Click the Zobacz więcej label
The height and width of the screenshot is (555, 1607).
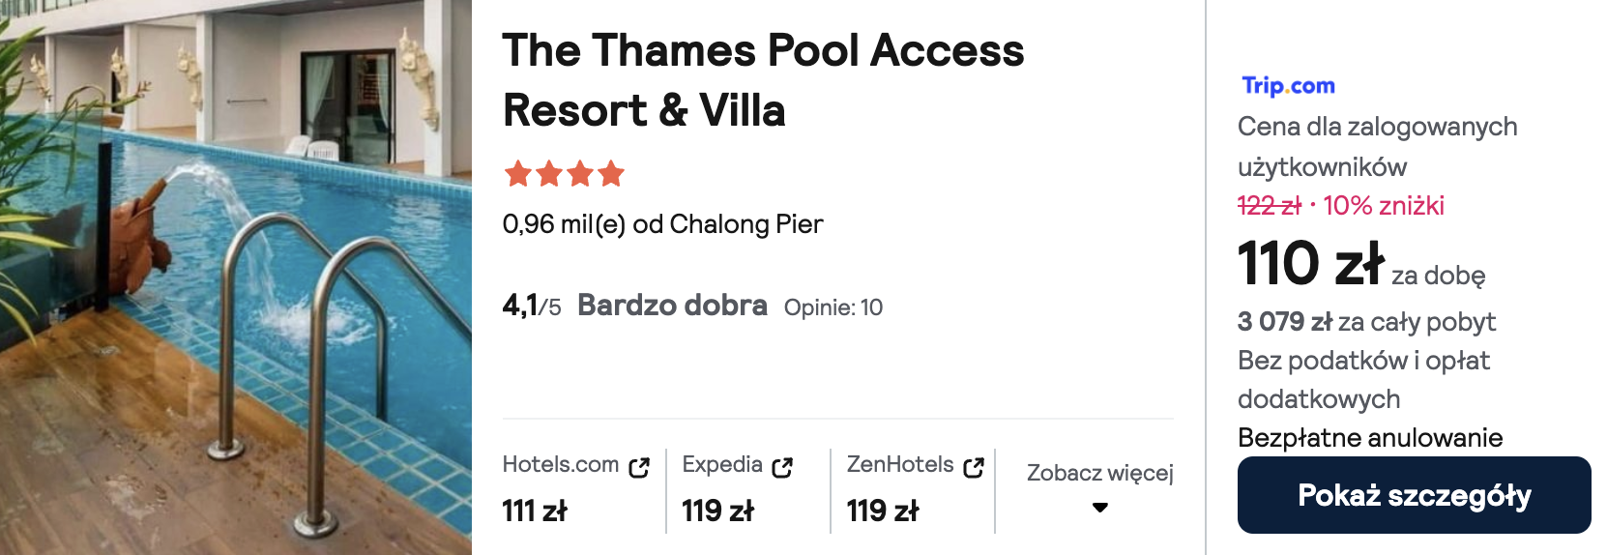(x=1099, y=473)
